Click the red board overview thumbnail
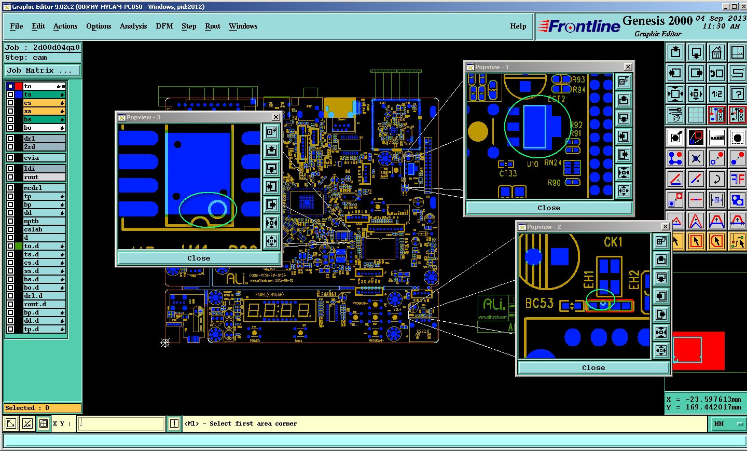The height and width of the screenshot is (451, 747). coord(698,351)
